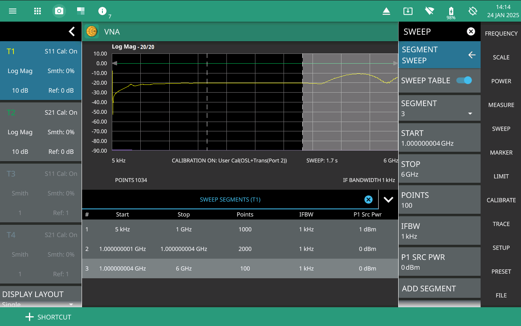Click the eject icon in top bar
The image size is (521, 326).
(386, 11)
